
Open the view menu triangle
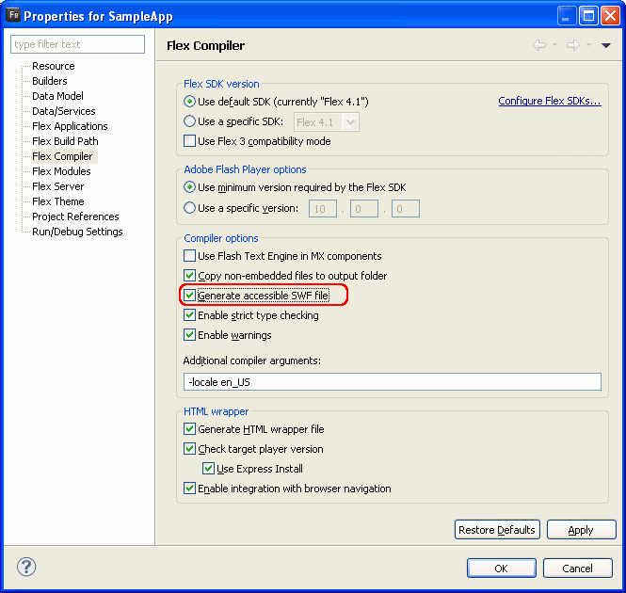(x=605, y=45)
